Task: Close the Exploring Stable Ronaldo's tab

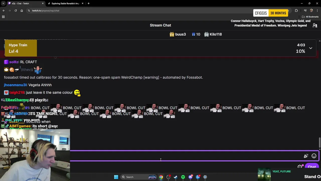Action: pos(83,4)
